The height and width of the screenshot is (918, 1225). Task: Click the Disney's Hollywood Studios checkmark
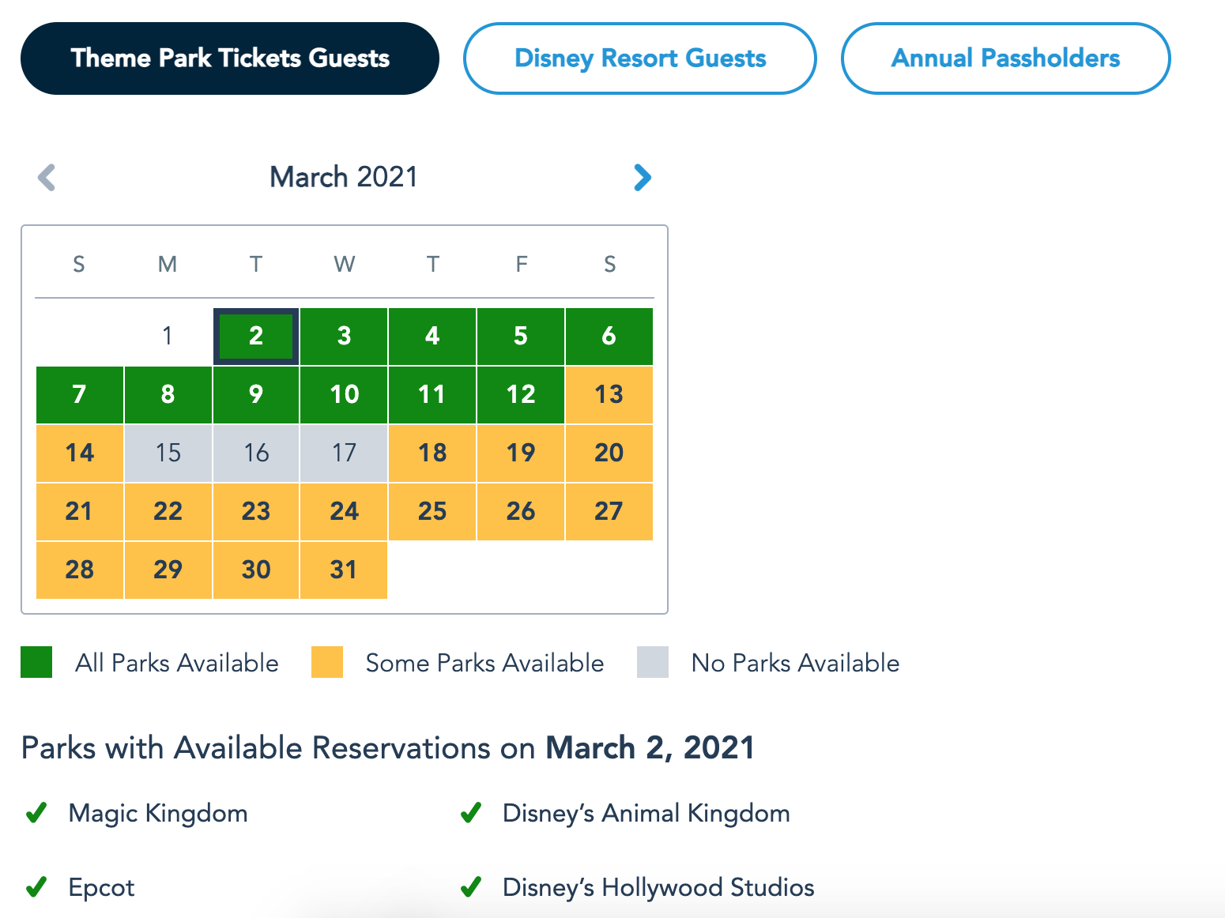click(x=471, y=887)
